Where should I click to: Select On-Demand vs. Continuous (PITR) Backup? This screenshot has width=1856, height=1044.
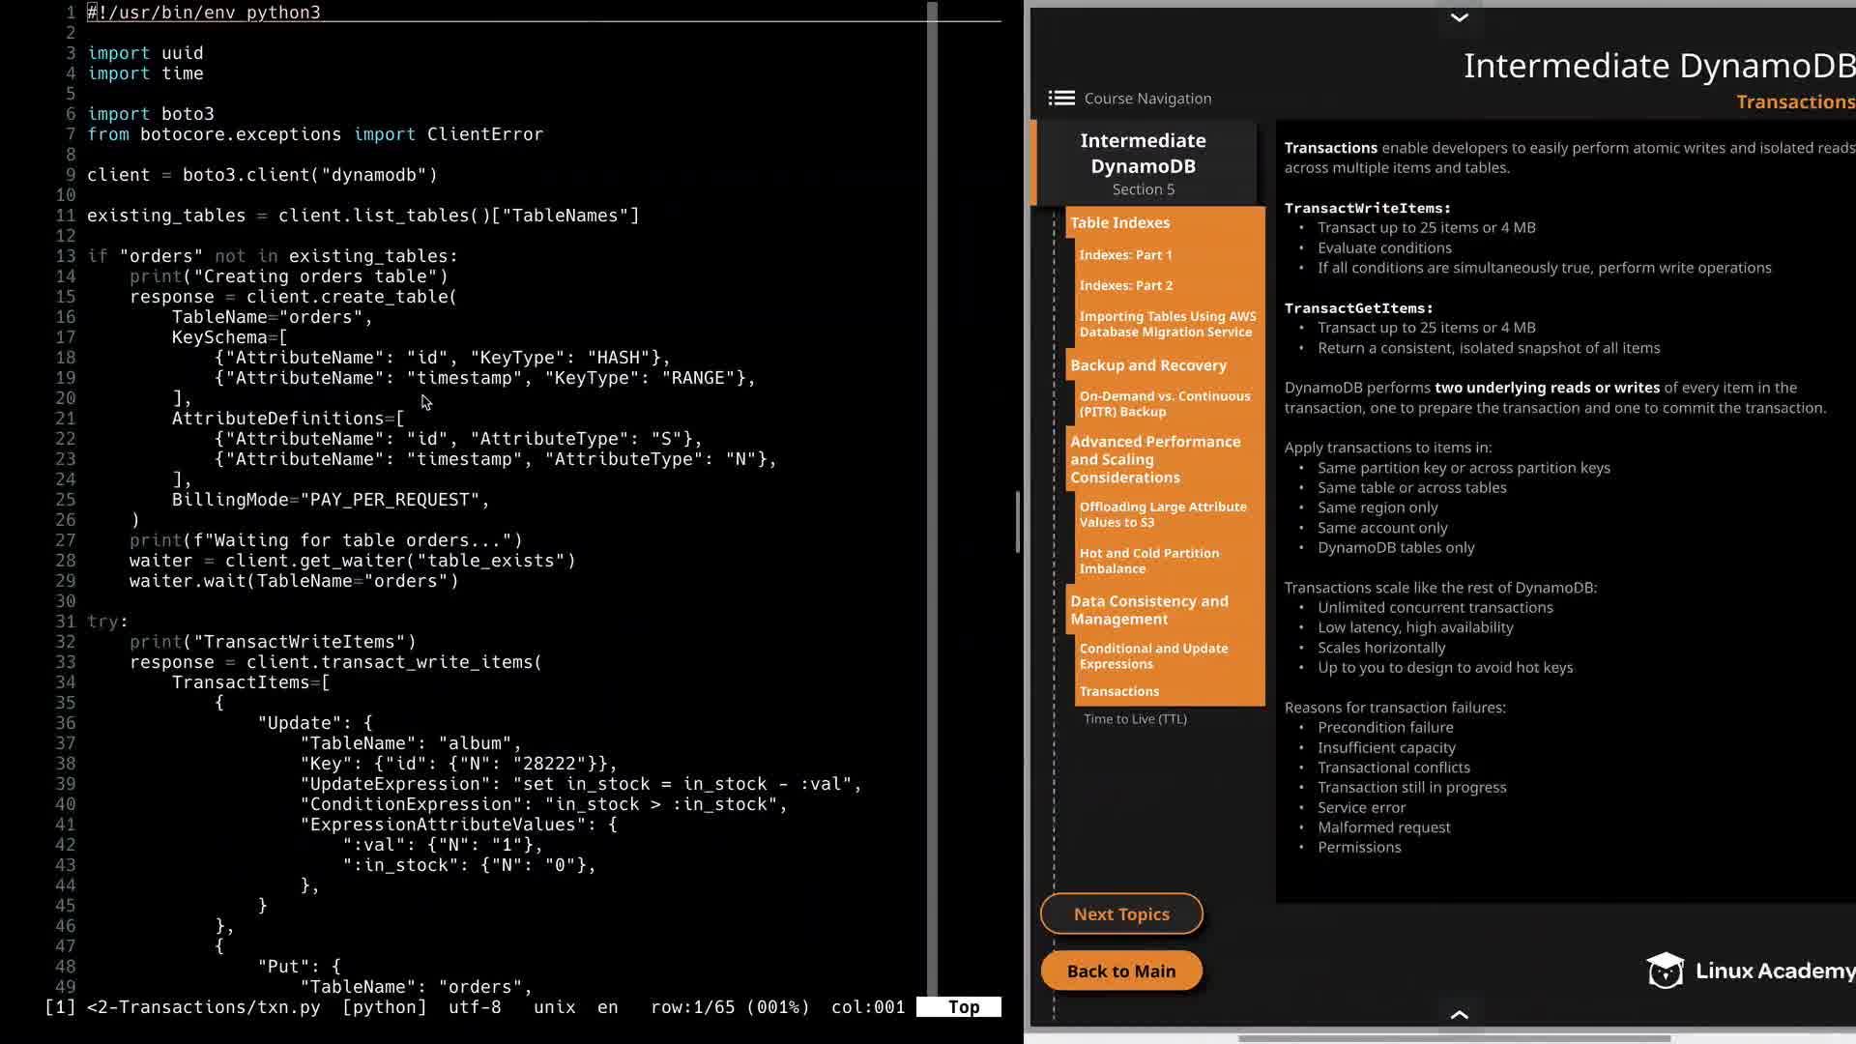(x=1164, y=404)
